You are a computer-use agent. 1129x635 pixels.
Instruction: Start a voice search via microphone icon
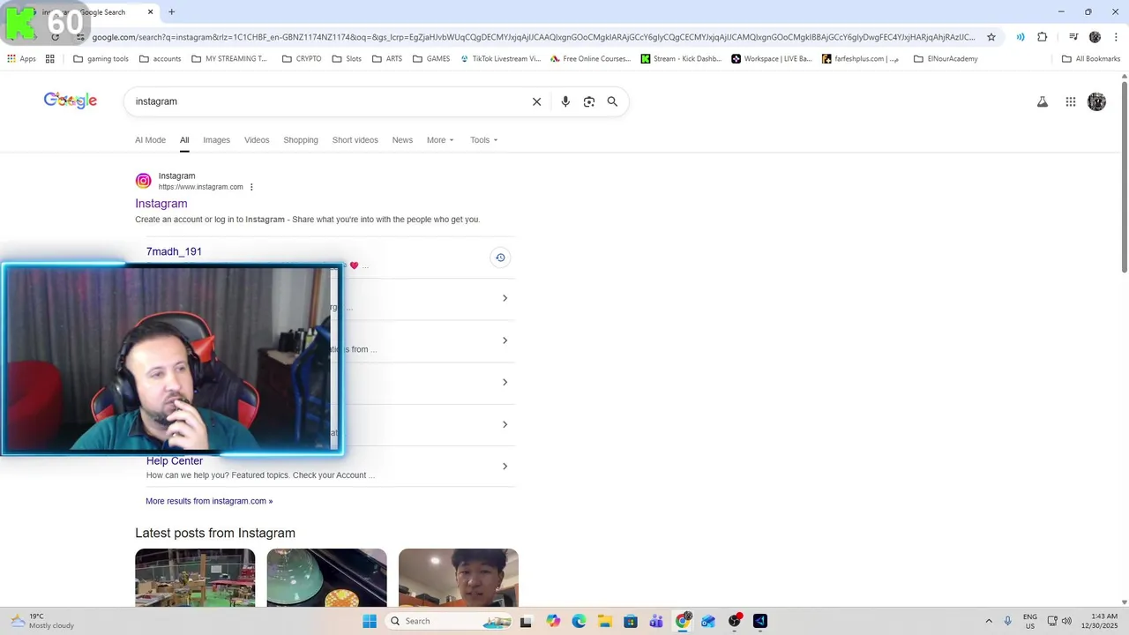pyautogui.click(x=565, y=101)
